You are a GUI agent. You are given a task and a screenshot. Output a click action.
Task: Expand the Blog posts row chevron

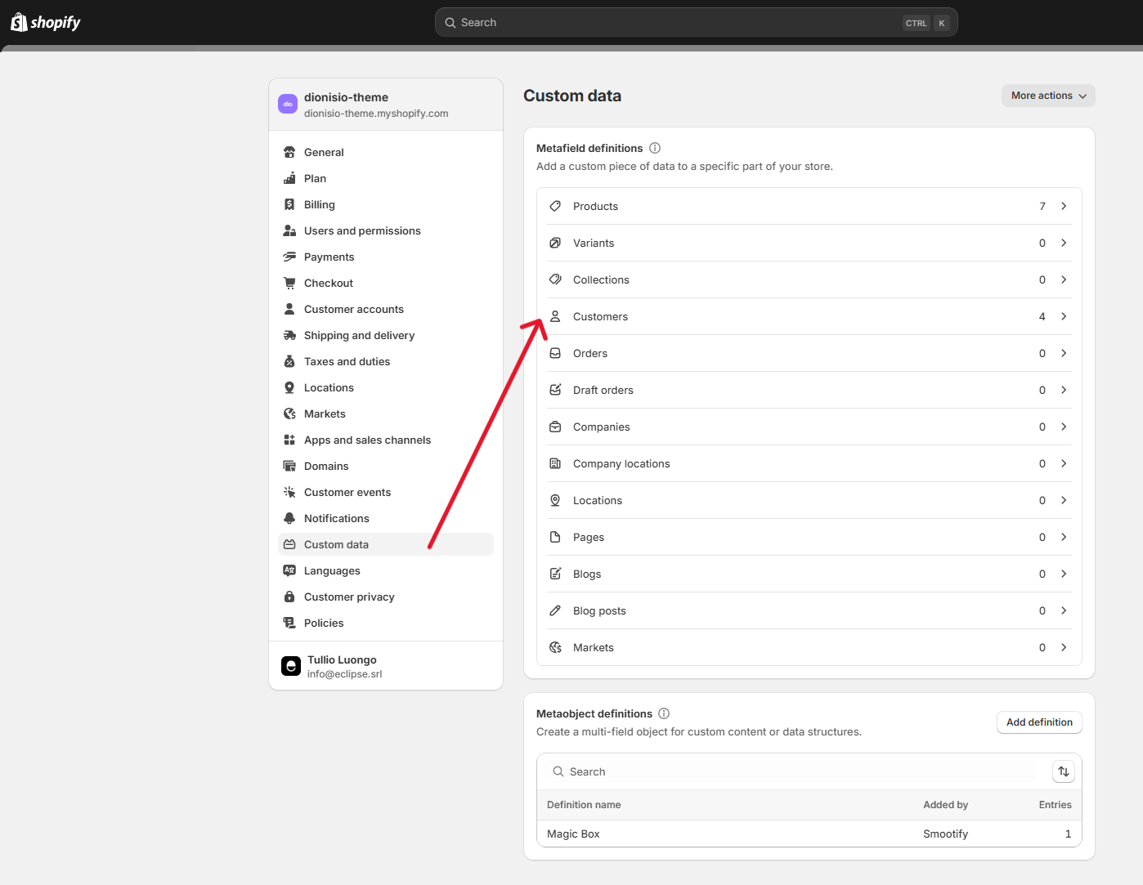click(x=1064, y=610)
